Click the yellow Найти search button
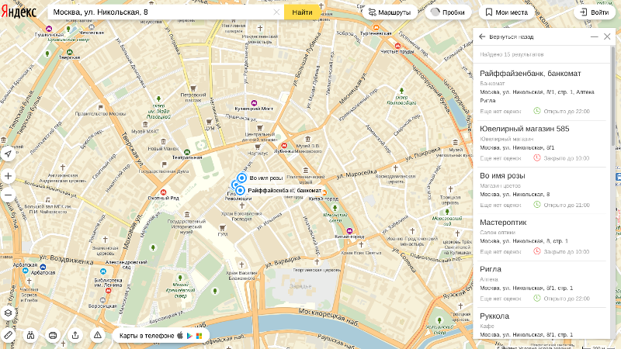621x349 pixels. coord(302,12)
